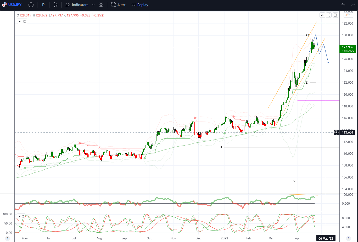This screenshot has width=358, height=242.
Task: Click the R3 pivot label
Action: pos(307,35)
